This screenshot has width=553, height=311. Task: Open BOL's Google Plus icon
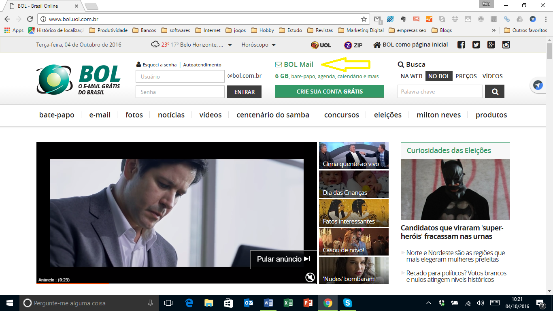click(491, 45)
